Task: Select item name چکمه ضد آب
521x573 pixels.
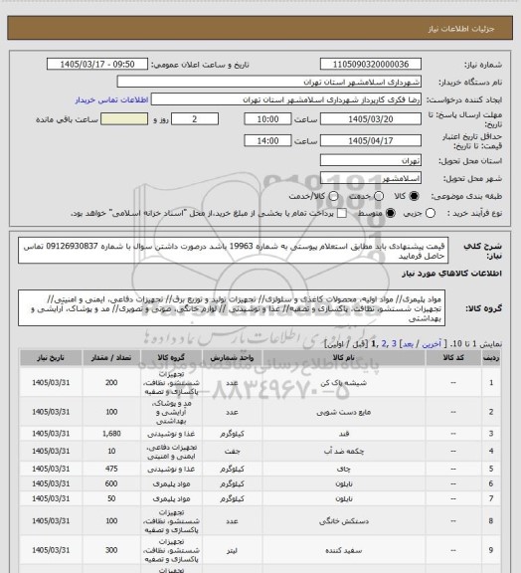Action: tap(344, 451)
